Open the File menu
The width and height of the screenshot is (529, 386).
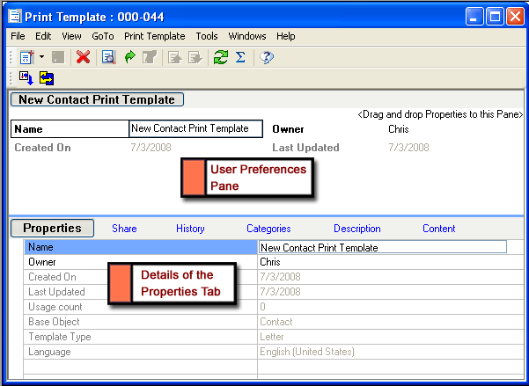coord(18,36)
